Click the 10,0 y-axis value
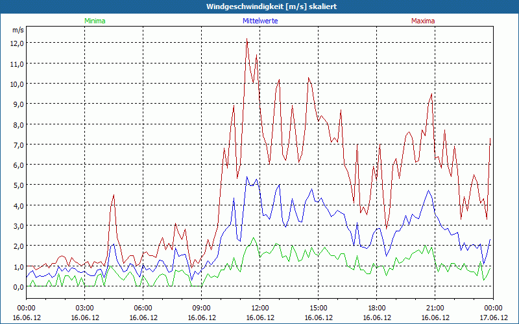519x324 pixels. tap(17, 84)
